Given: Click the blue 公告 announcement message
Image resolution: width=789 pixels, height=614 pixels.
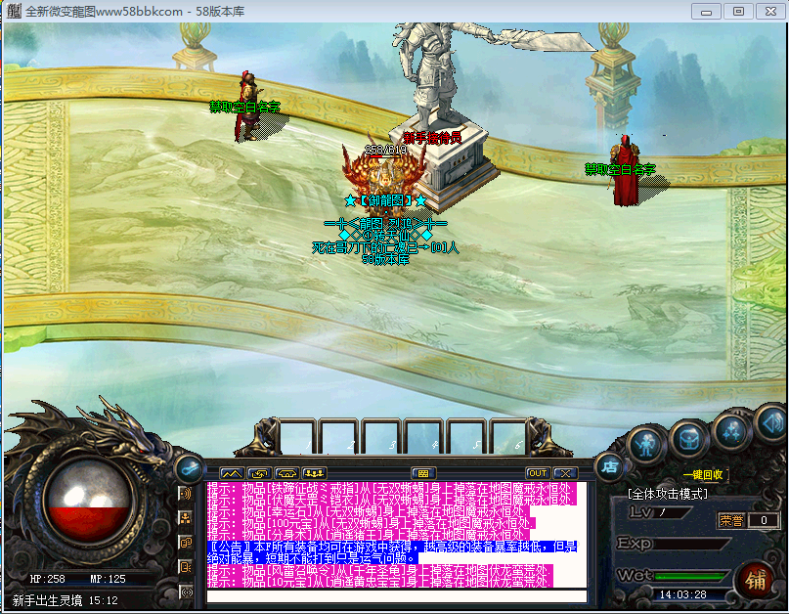Looking at the screenshot, I should 392,552.
